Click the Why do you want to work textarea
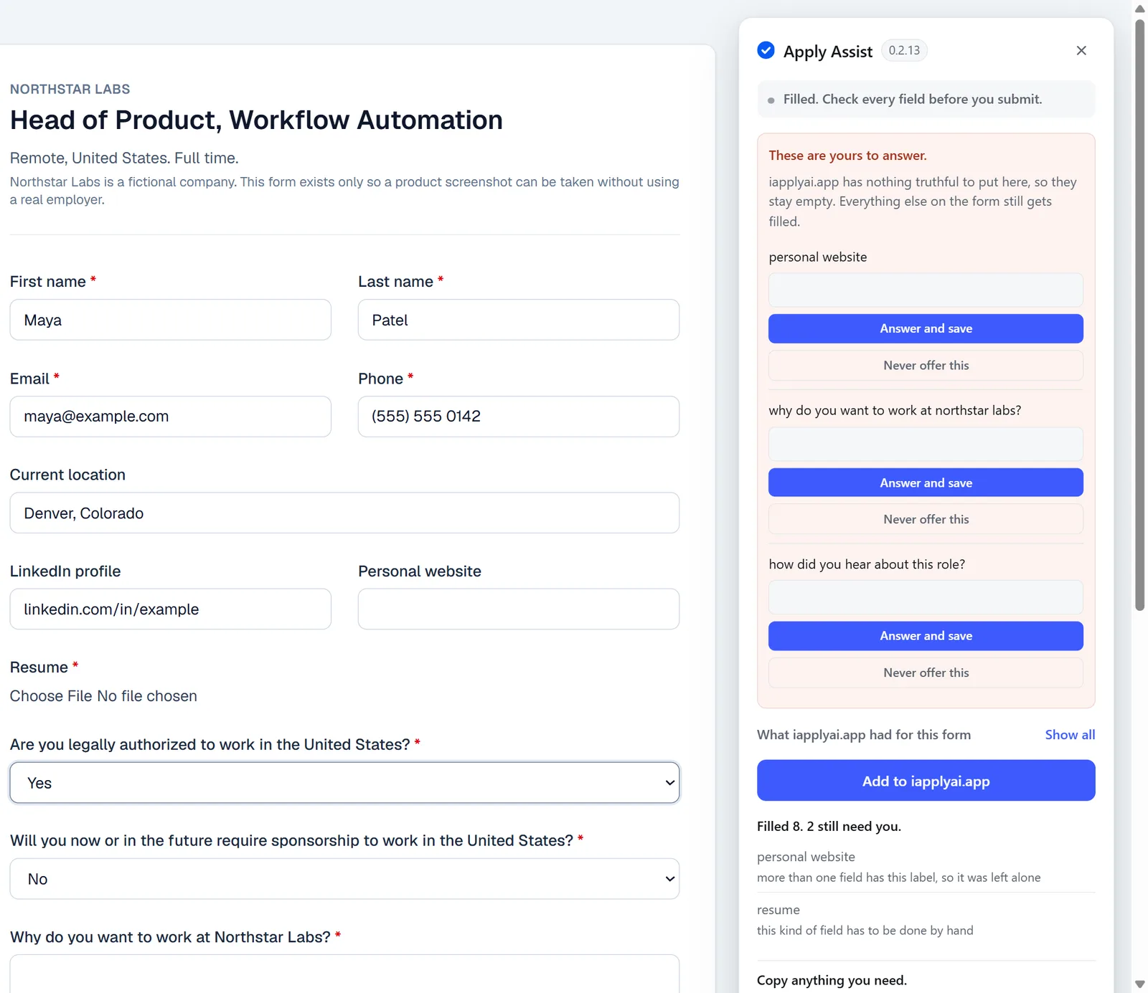Image resolution: width=1148 pixels, height=993 pixels. 344,974
